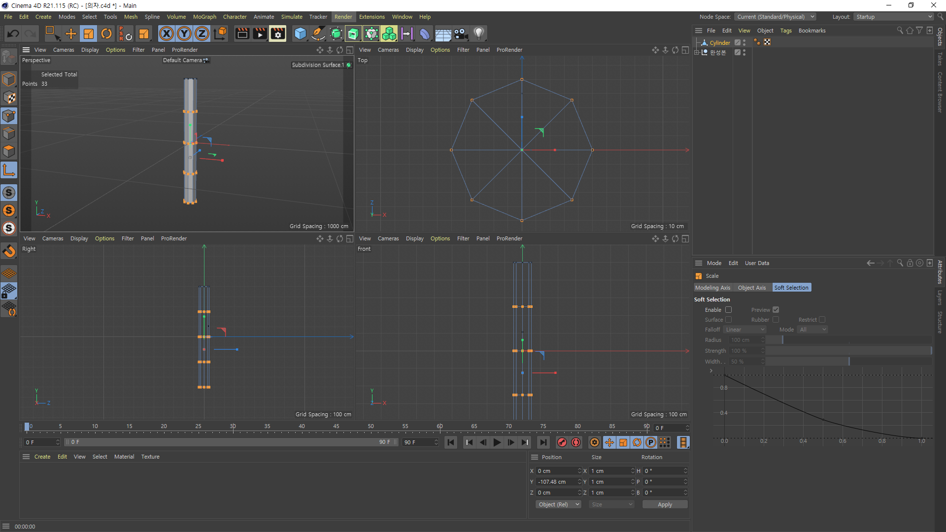
Task: Add a Light object
Action: pos(478,33)
